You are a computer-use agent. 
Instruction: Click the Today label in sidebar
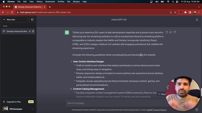[5, 26]
